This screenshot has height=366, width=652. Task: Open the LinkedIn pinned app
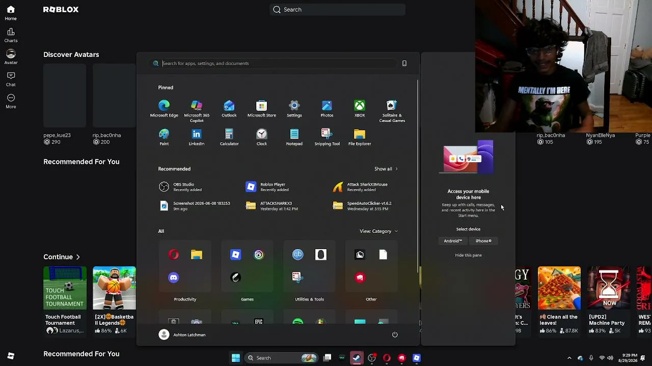(197, 137)
